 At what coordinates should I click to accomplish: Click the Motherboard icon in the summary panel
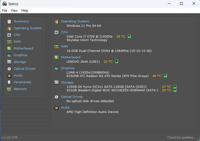(x=56, y=57)
